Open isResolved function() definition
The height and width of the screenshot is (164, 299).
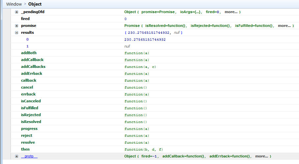136,122
